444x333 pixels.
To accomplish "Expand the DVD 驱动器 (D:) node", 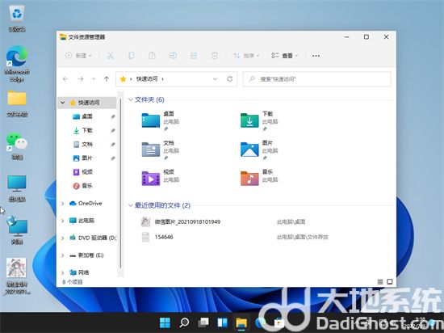I will point(63,238).
